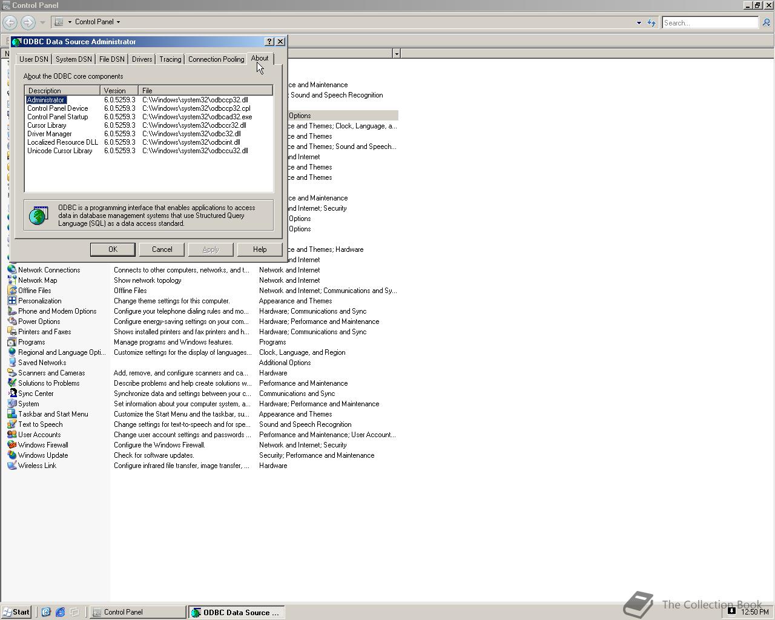
Task: Open address bar root location dropdown arrow
Action: [70, 22]
